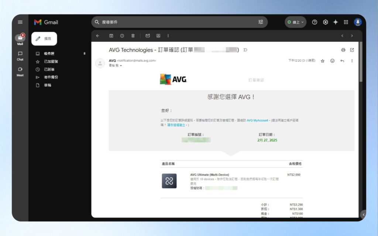Go to the newer email chevron
The image size is (378, 236).
coord(342,36)
